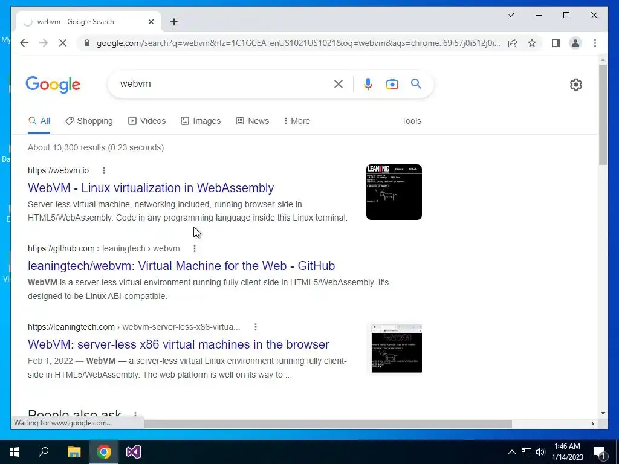
Task: Open a new tab with the plus button
Action: pos(173,22)
